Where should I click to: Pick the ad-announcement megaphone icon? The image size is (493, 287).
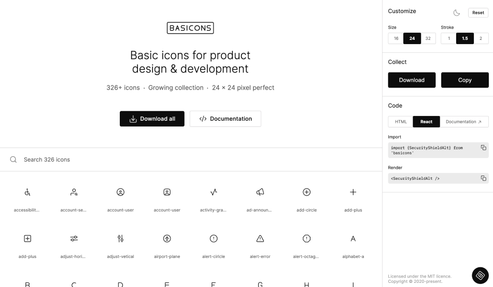(x=260, y=192)
